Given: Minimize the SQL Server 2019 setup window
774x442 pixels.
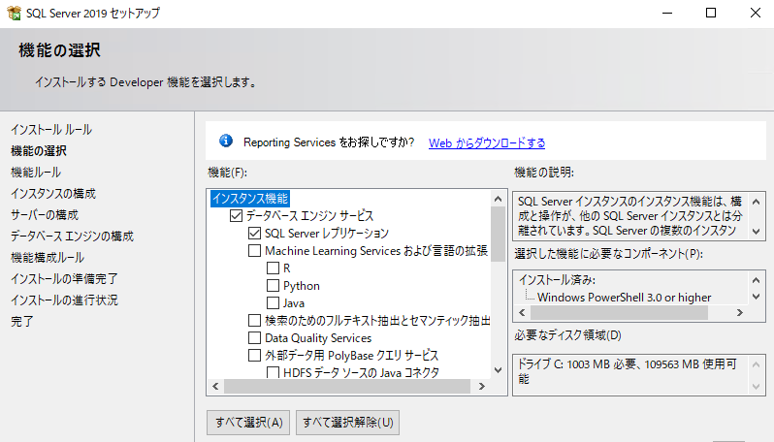Looking at the screenshot, I should pyautogui.click(x=667, y=13).
